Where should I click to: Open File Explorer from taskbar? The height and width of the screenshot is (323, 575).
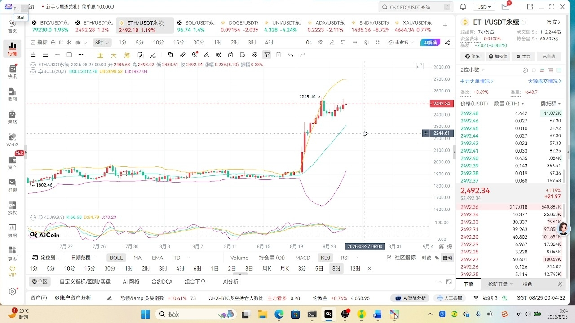[x=262, y=314]
